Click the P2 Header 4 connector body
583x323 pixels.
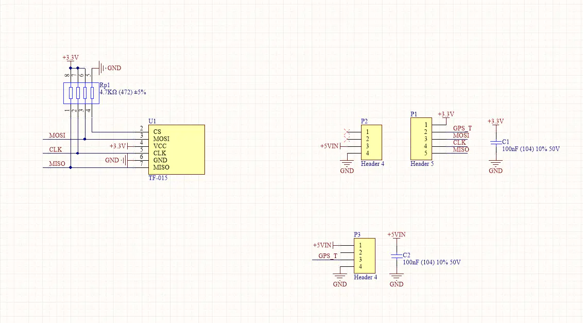[x=371, y=142]
